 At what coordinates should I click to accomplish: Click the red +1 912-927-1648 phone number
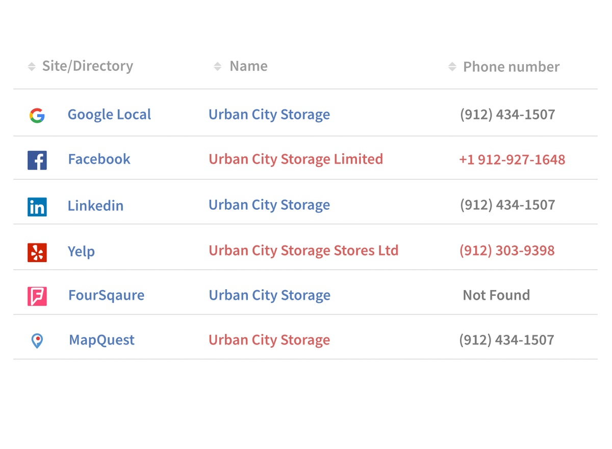pos(512,160)
